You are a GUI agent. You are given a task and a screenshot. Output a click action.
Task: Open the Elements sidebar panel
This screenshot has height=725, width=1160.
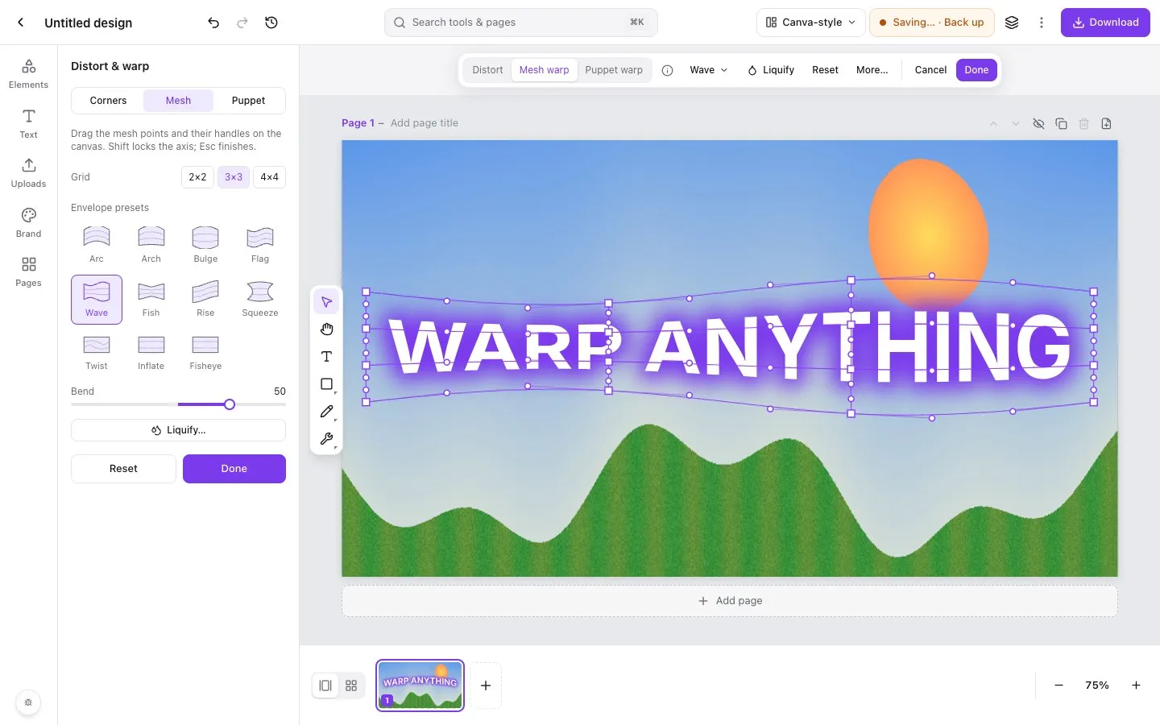pyautogui.click(x=28, y=73)
